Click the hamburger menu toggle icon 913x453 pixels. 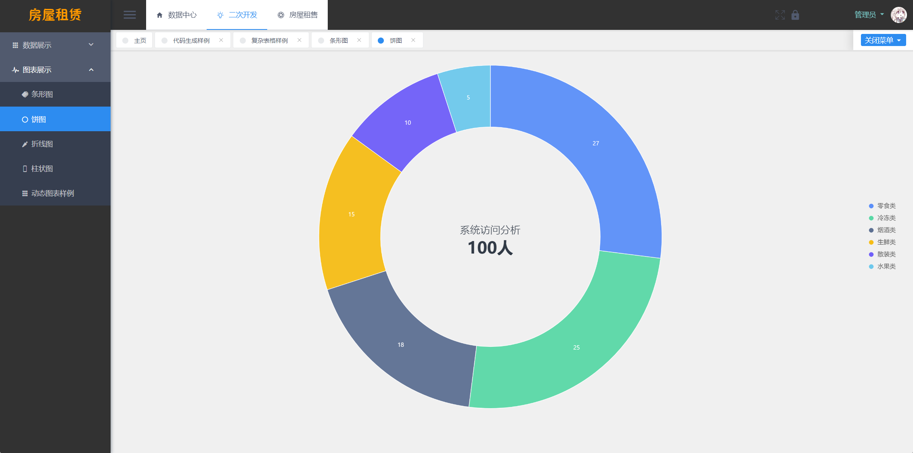(x=129, y=15)
